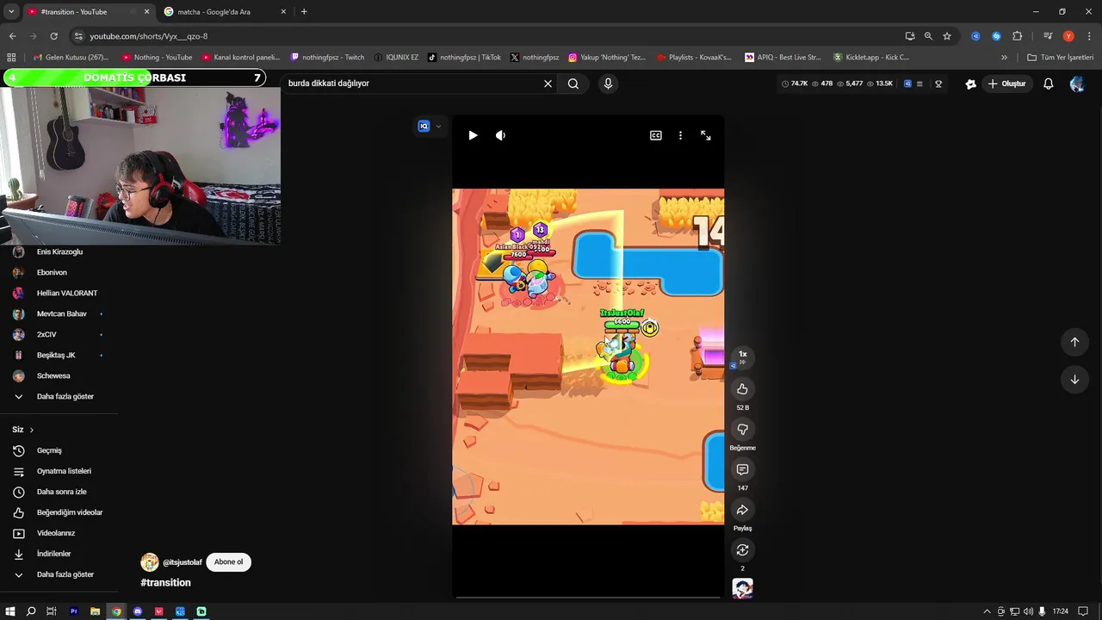Open the @itsjustolaf channel link
This screenshot has height=620, width=1102.
(x=182, y=562)
